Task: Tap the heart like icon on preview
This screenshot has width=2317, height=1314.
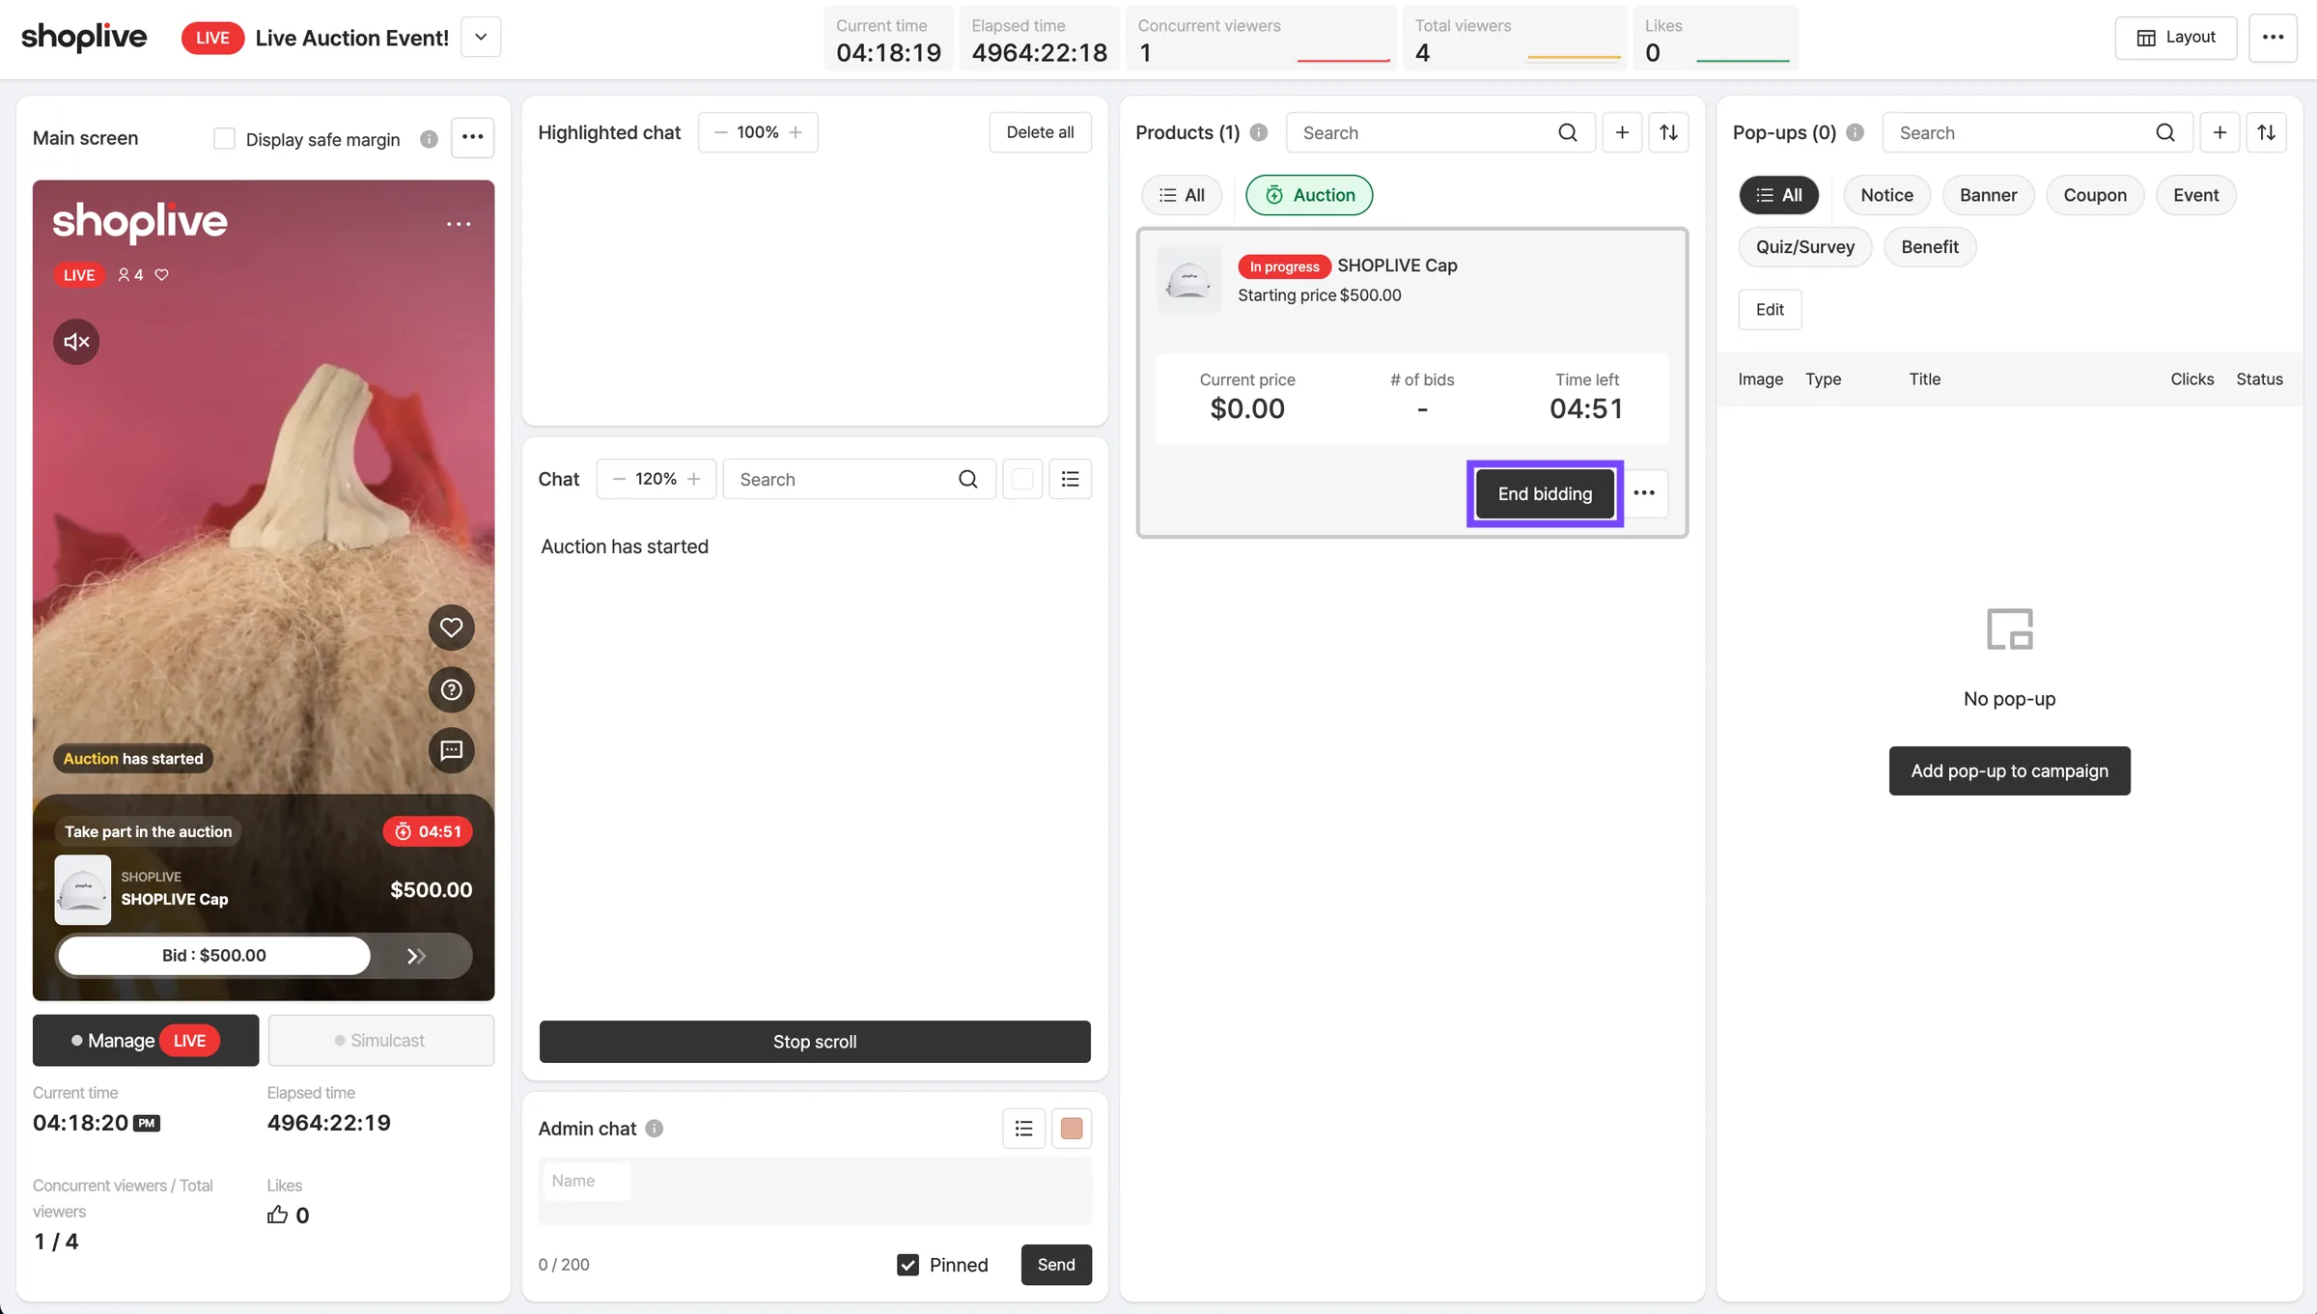Action: point(451,628)
